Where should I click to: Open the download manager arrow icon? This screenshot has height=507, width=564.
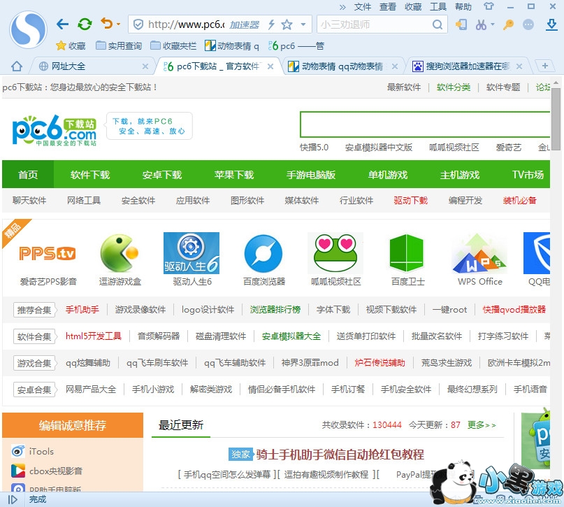[551, 24]
